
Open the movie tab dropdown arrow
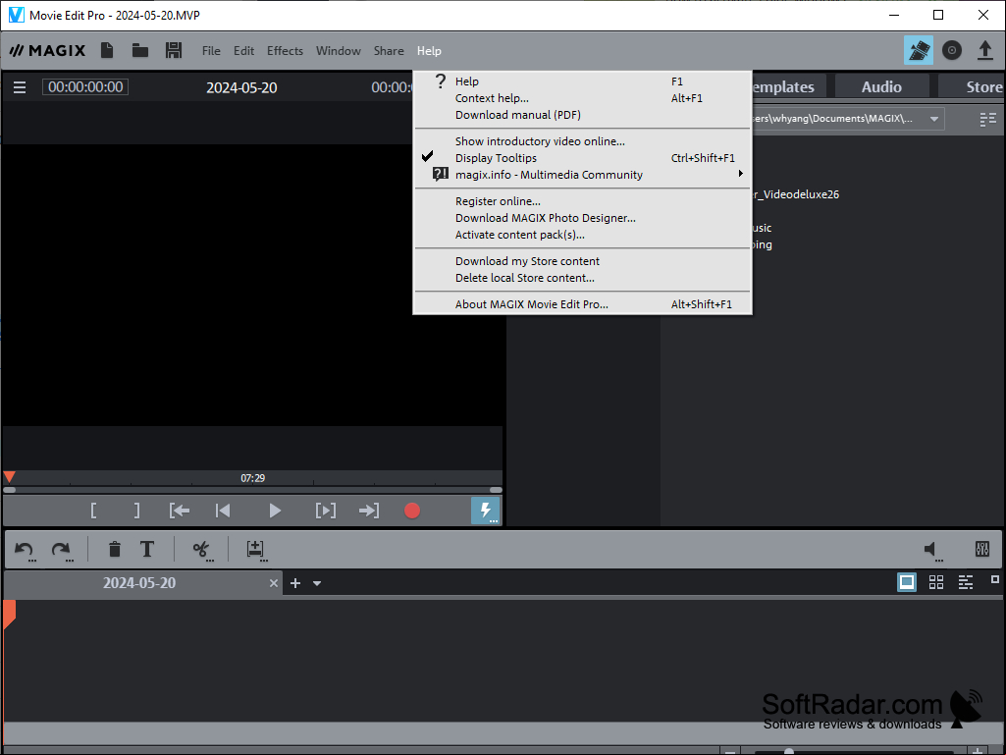click(317, 583)
